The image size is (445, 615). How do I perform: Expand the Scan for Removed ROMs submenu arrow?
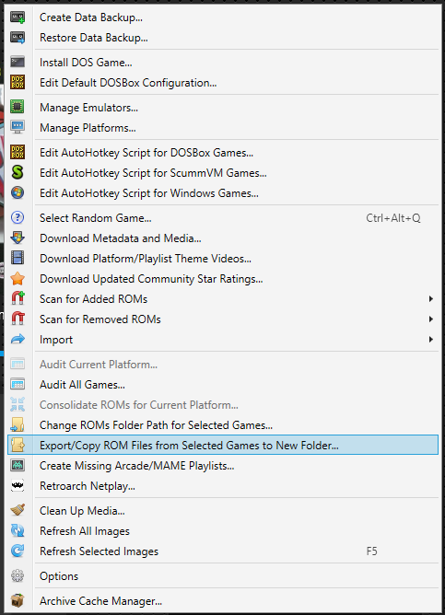tap(431, 319)
